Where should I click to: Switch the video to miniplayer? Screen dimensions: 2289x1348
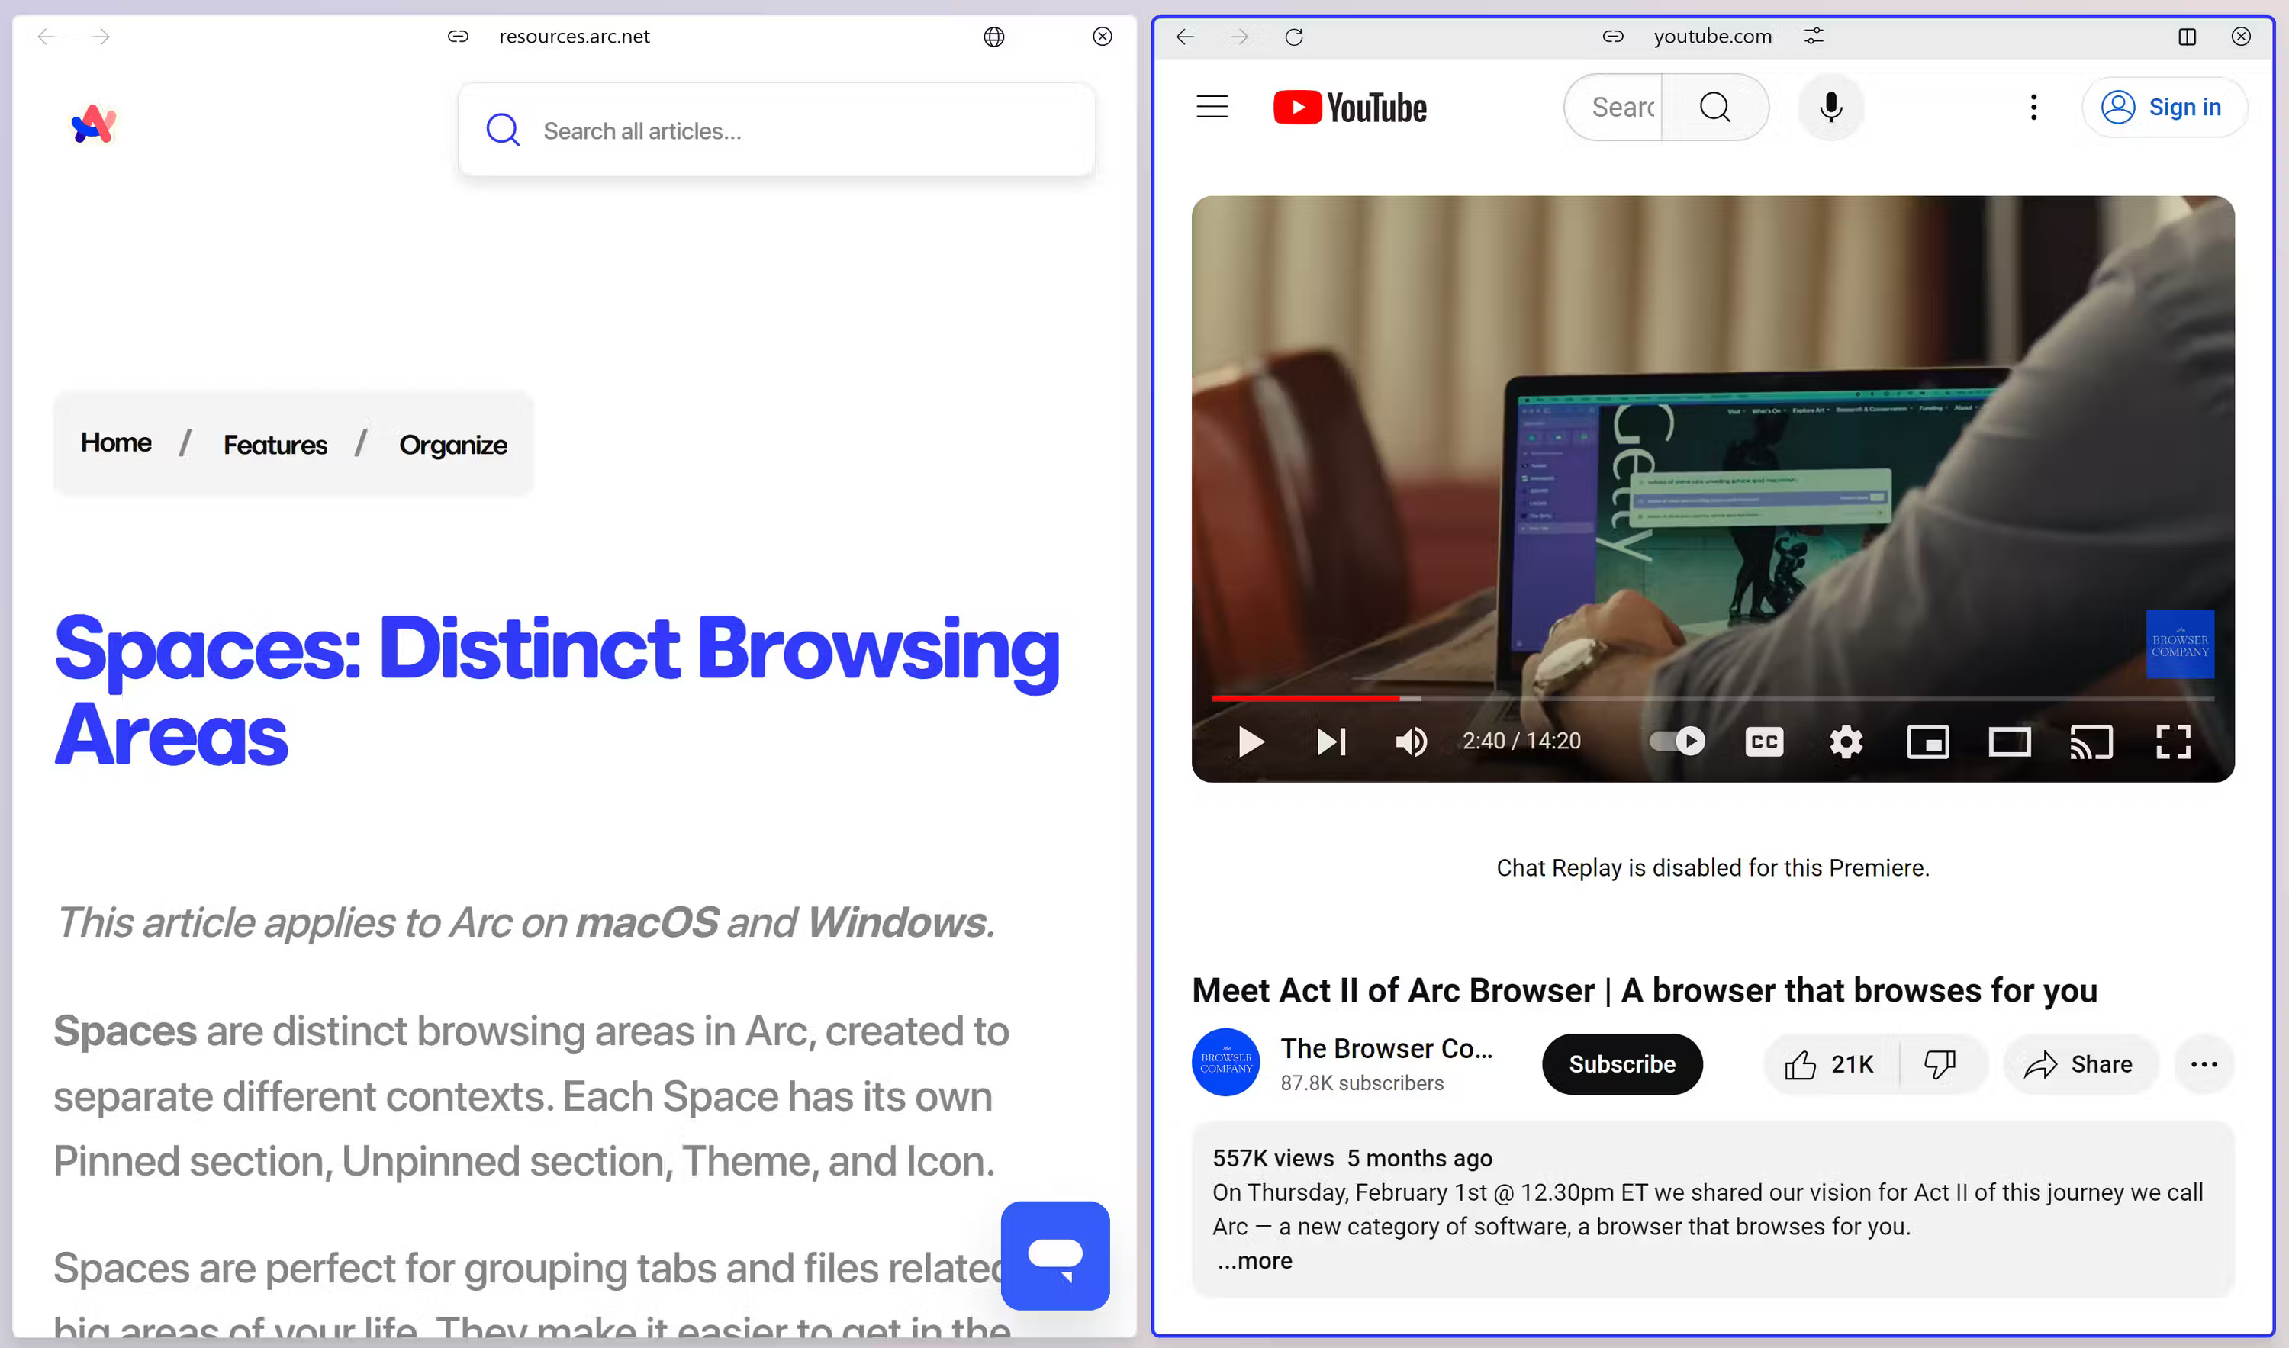click(x=1927, y=742)
